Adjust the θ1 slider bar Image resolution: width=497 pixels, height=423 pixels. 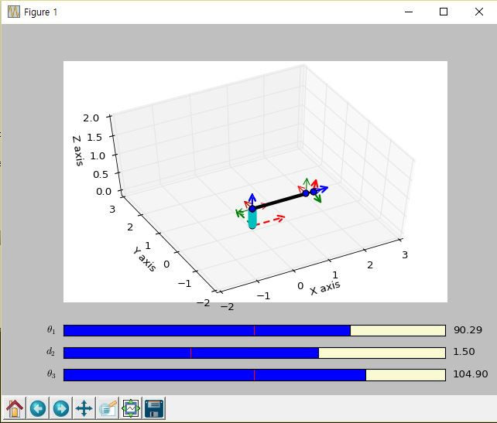(255, 330)
